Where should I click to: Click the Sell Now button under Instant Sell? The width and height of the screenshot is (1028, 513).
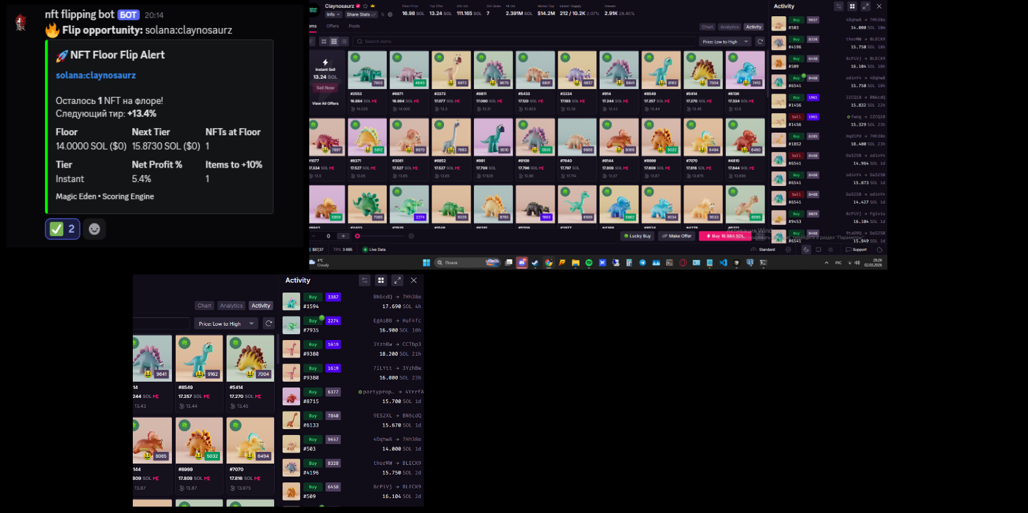pyautogui.click(x=325, y=88)
